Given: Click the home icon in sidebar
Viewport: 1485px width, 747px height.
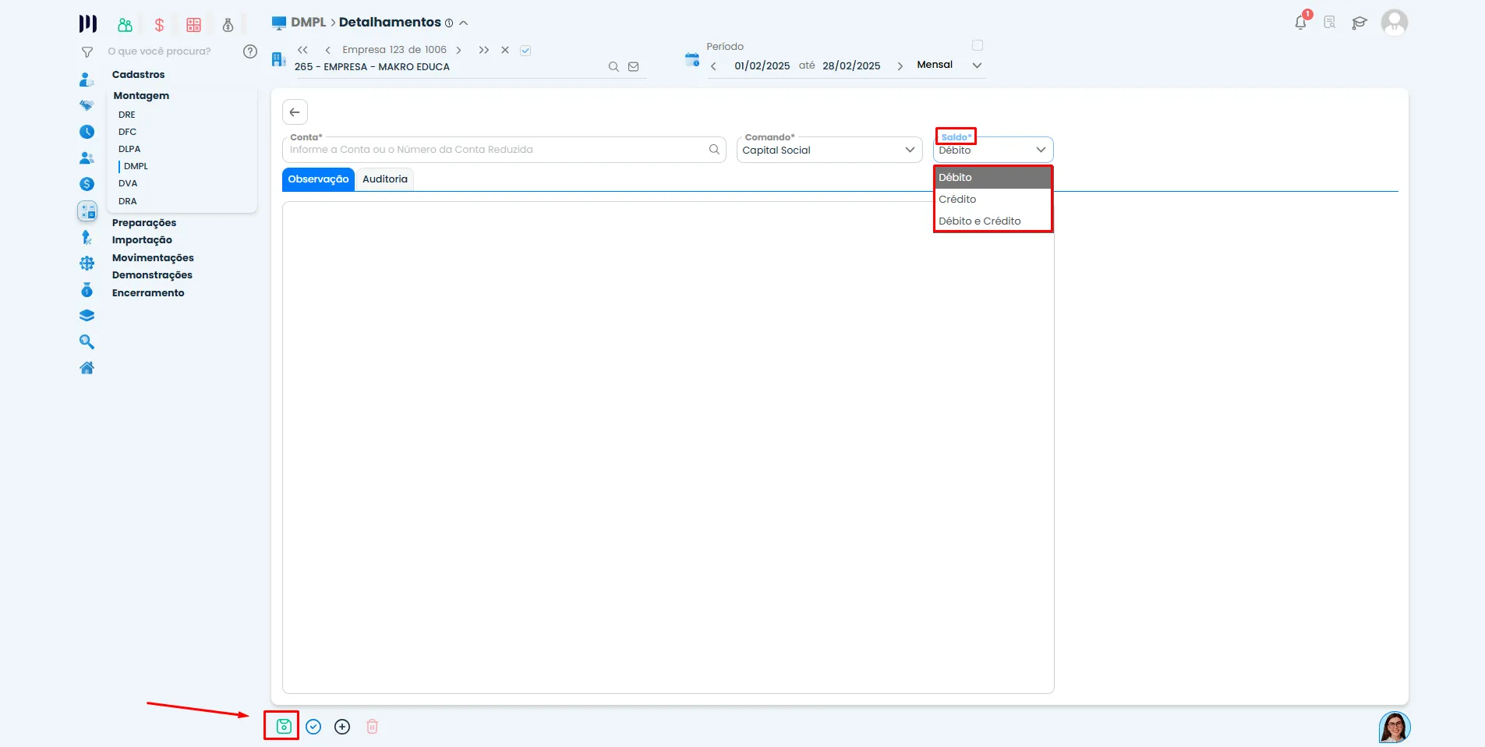Looking at the screenshot, I should [87, 368].
